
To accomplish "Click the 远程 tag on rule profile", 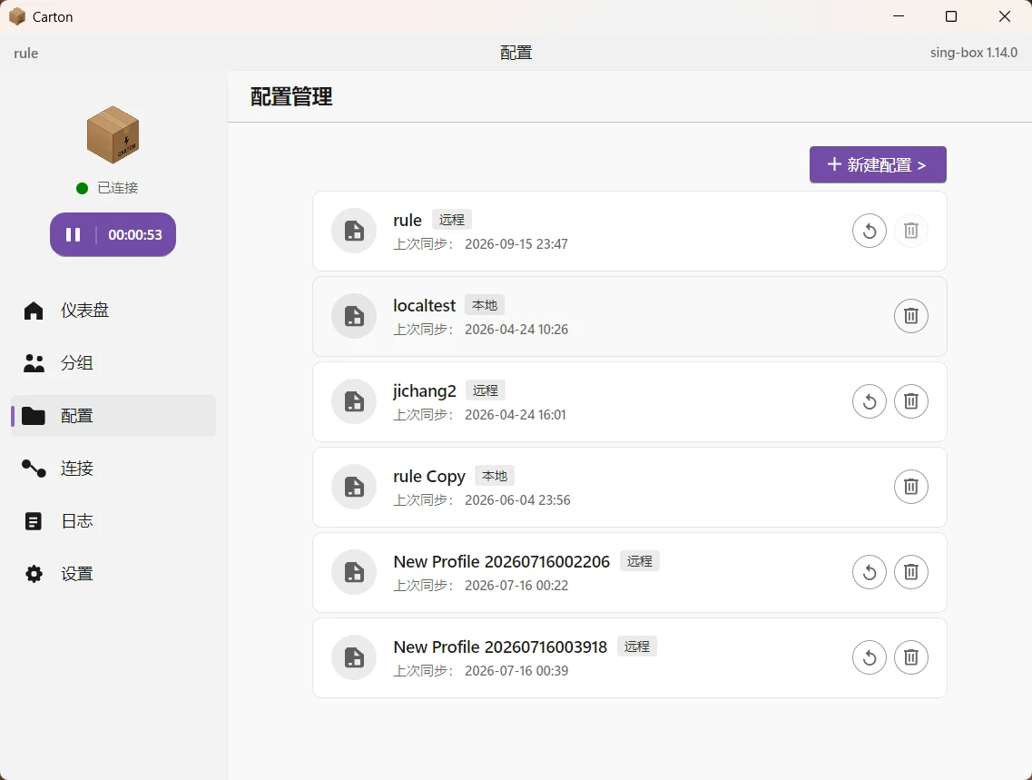I will 452,220.
